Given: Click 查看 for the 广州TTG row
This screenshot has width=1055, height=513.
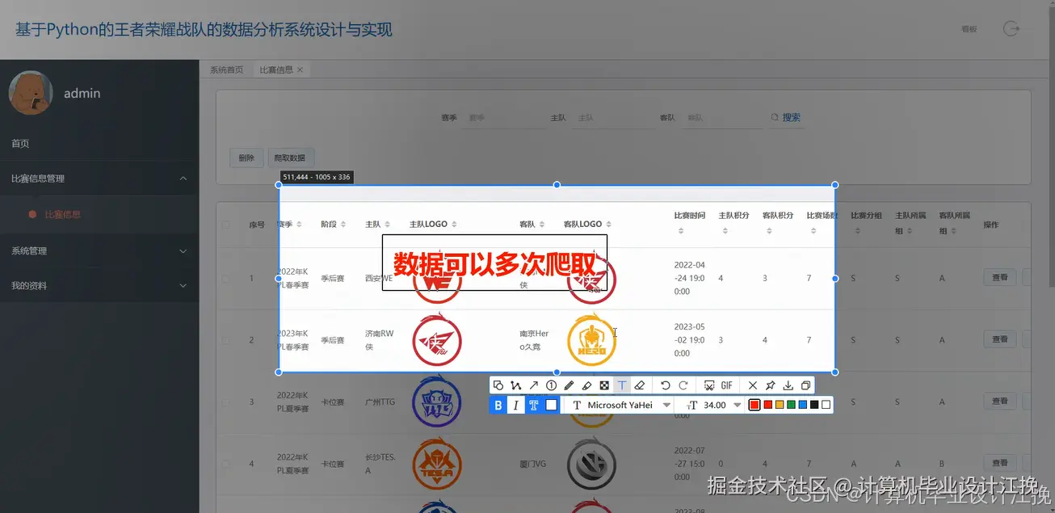Looking at the screenshot, I should click(999, 402).
